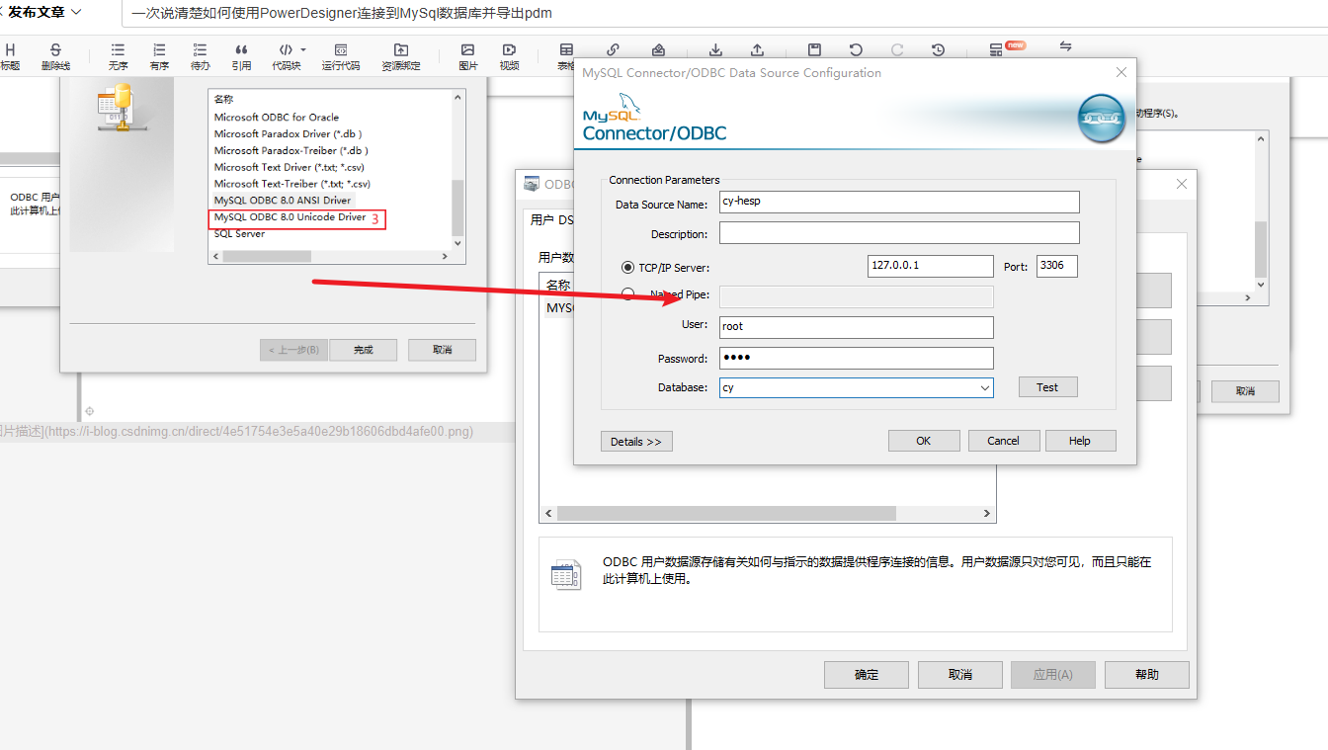Select MySQL ODBC 8.0 Unicode Driver entry
This screenshot has height=750, width=1328.
tap(289, 216)
